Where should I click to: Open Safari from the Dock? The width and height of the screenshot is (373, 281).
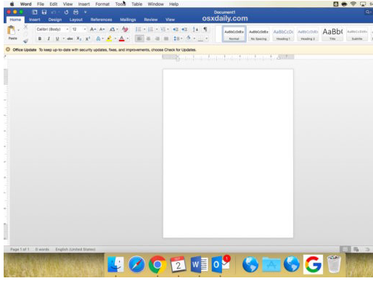(x=136, y=264)
